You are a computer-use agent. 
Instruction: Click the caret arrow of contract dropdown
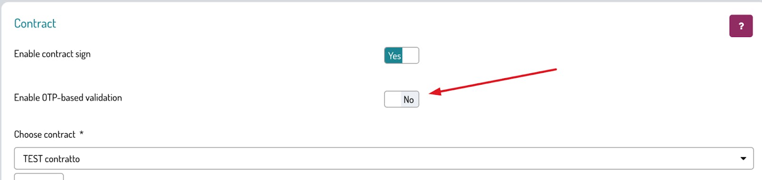click(x=743, y=159)
